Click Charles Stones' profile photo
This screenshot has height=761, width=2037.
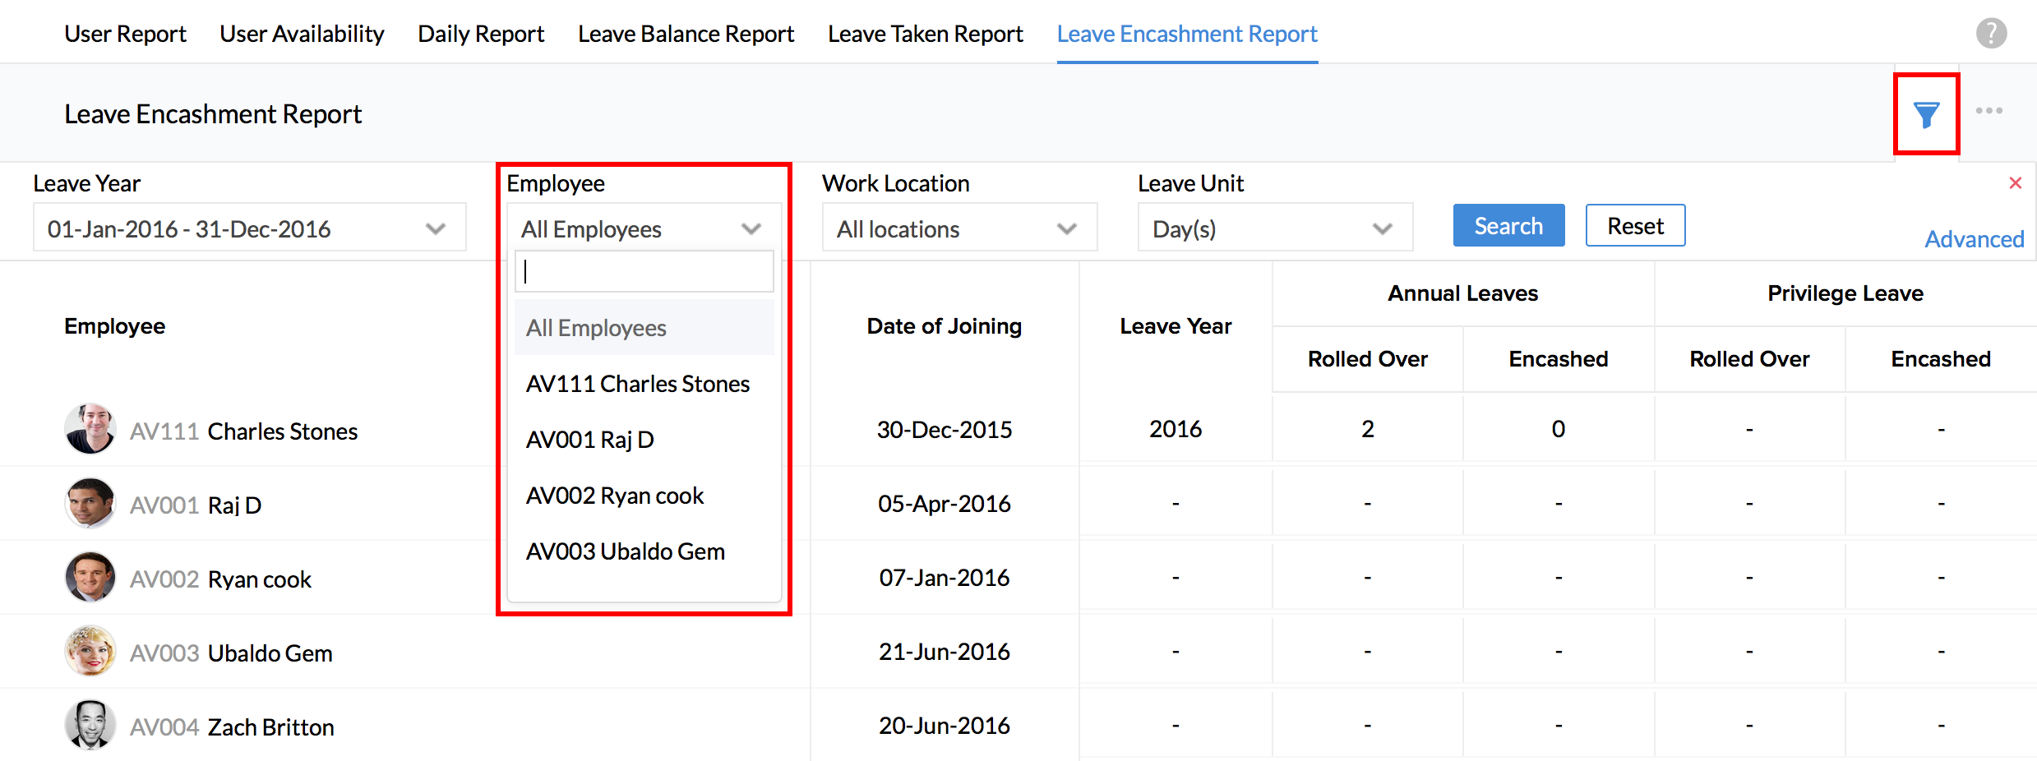pos(90,429)
